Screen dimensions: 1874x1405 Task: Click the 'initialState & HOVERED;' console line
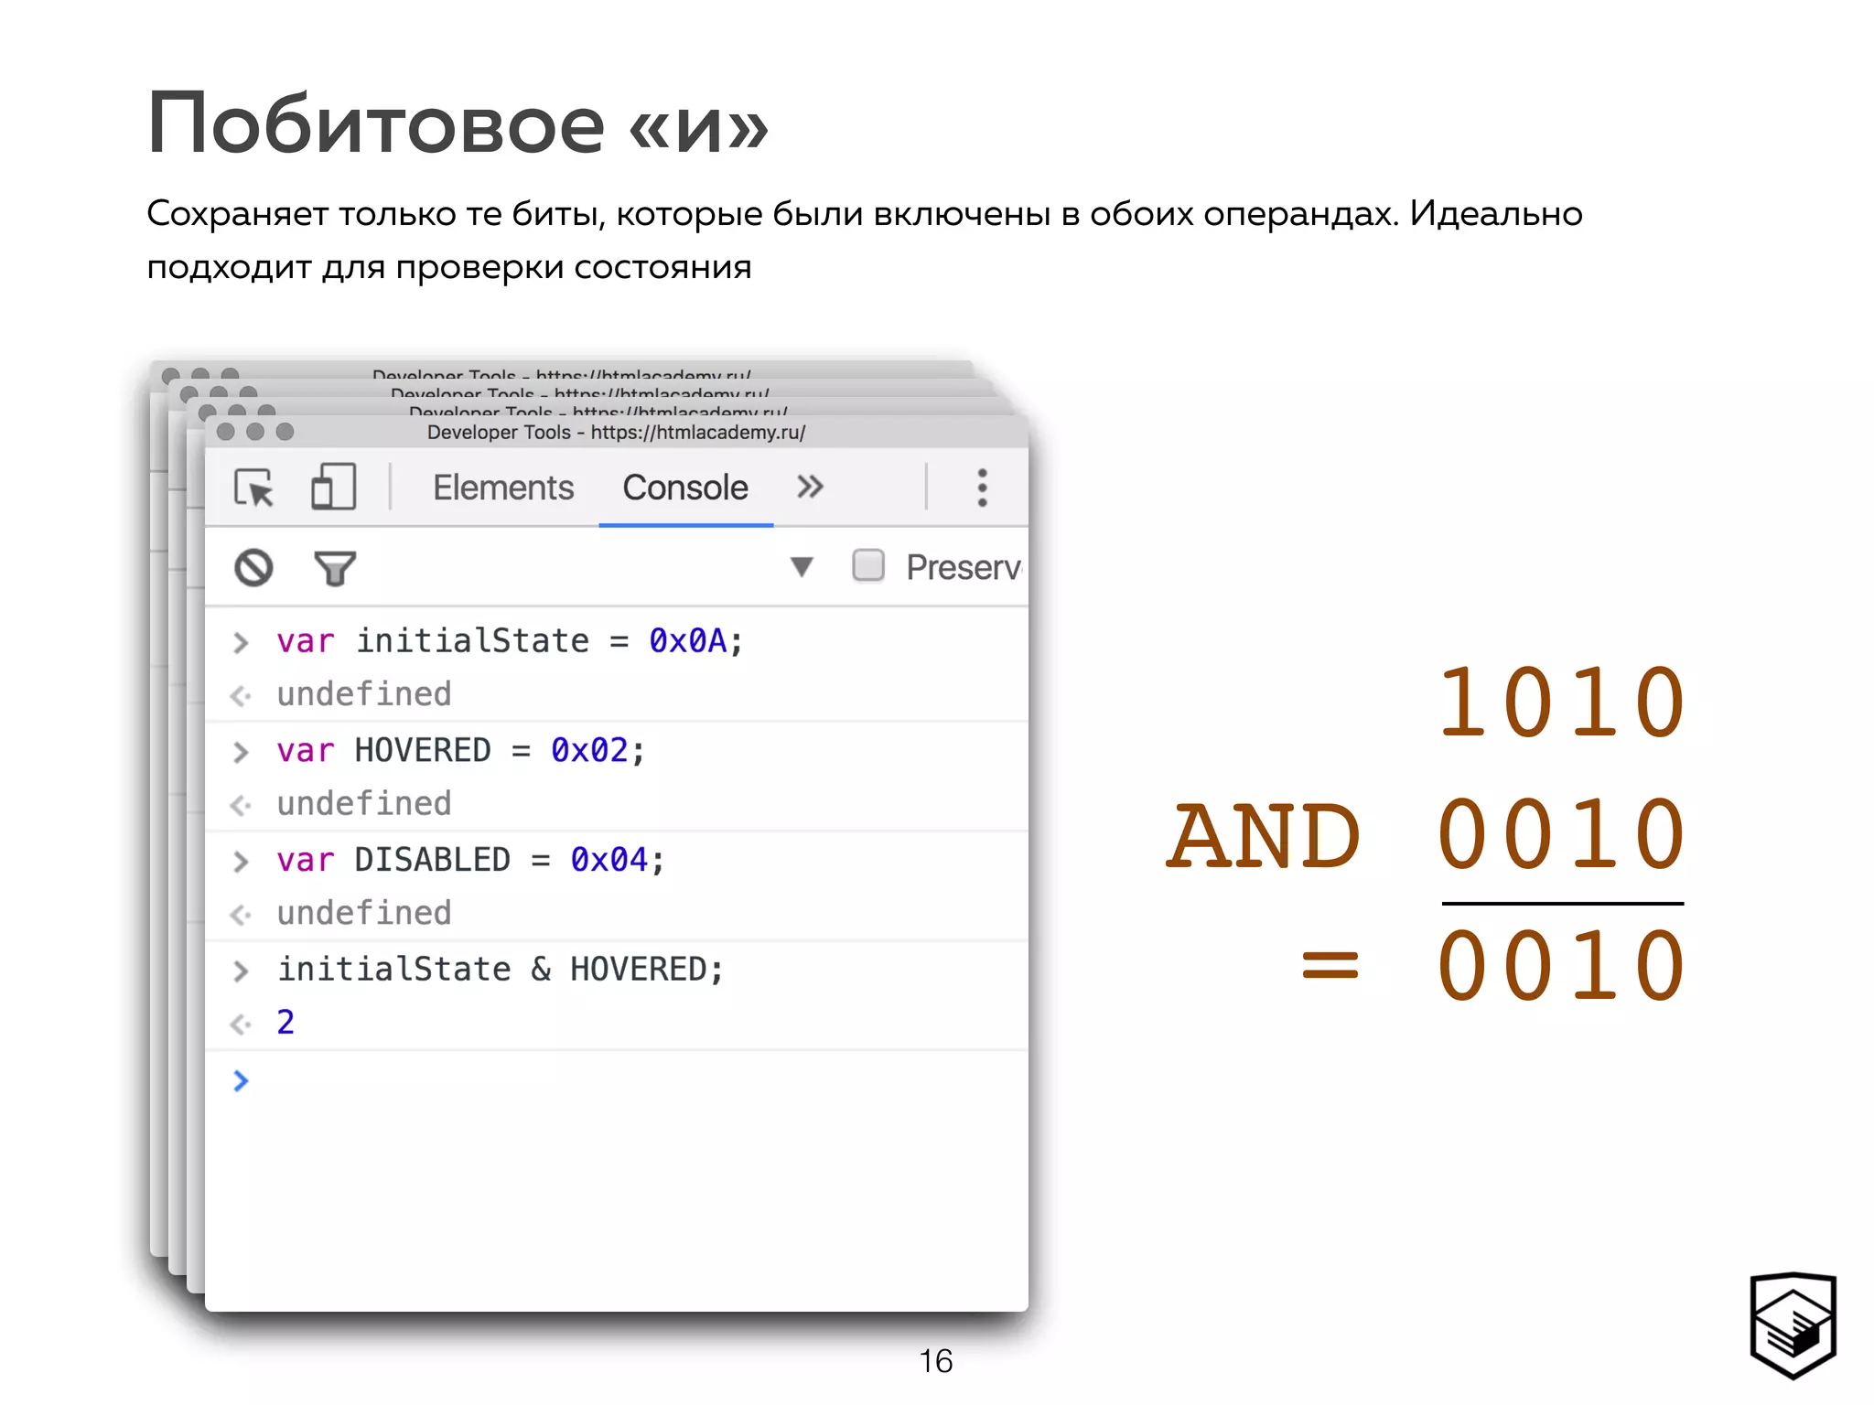point(500,970)
